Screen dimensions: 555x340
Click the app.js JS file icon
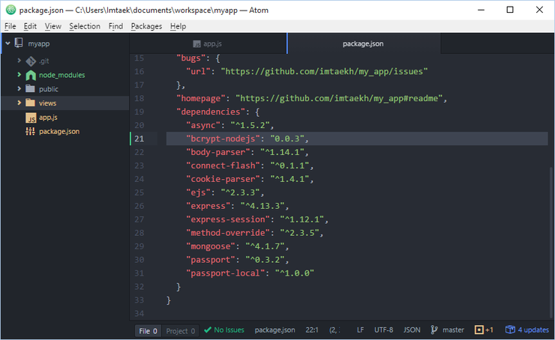click(31, 118)
